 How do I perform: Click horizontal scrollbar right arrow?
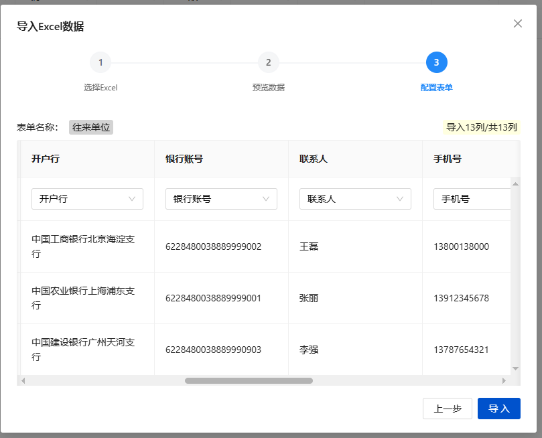(504, 380)
